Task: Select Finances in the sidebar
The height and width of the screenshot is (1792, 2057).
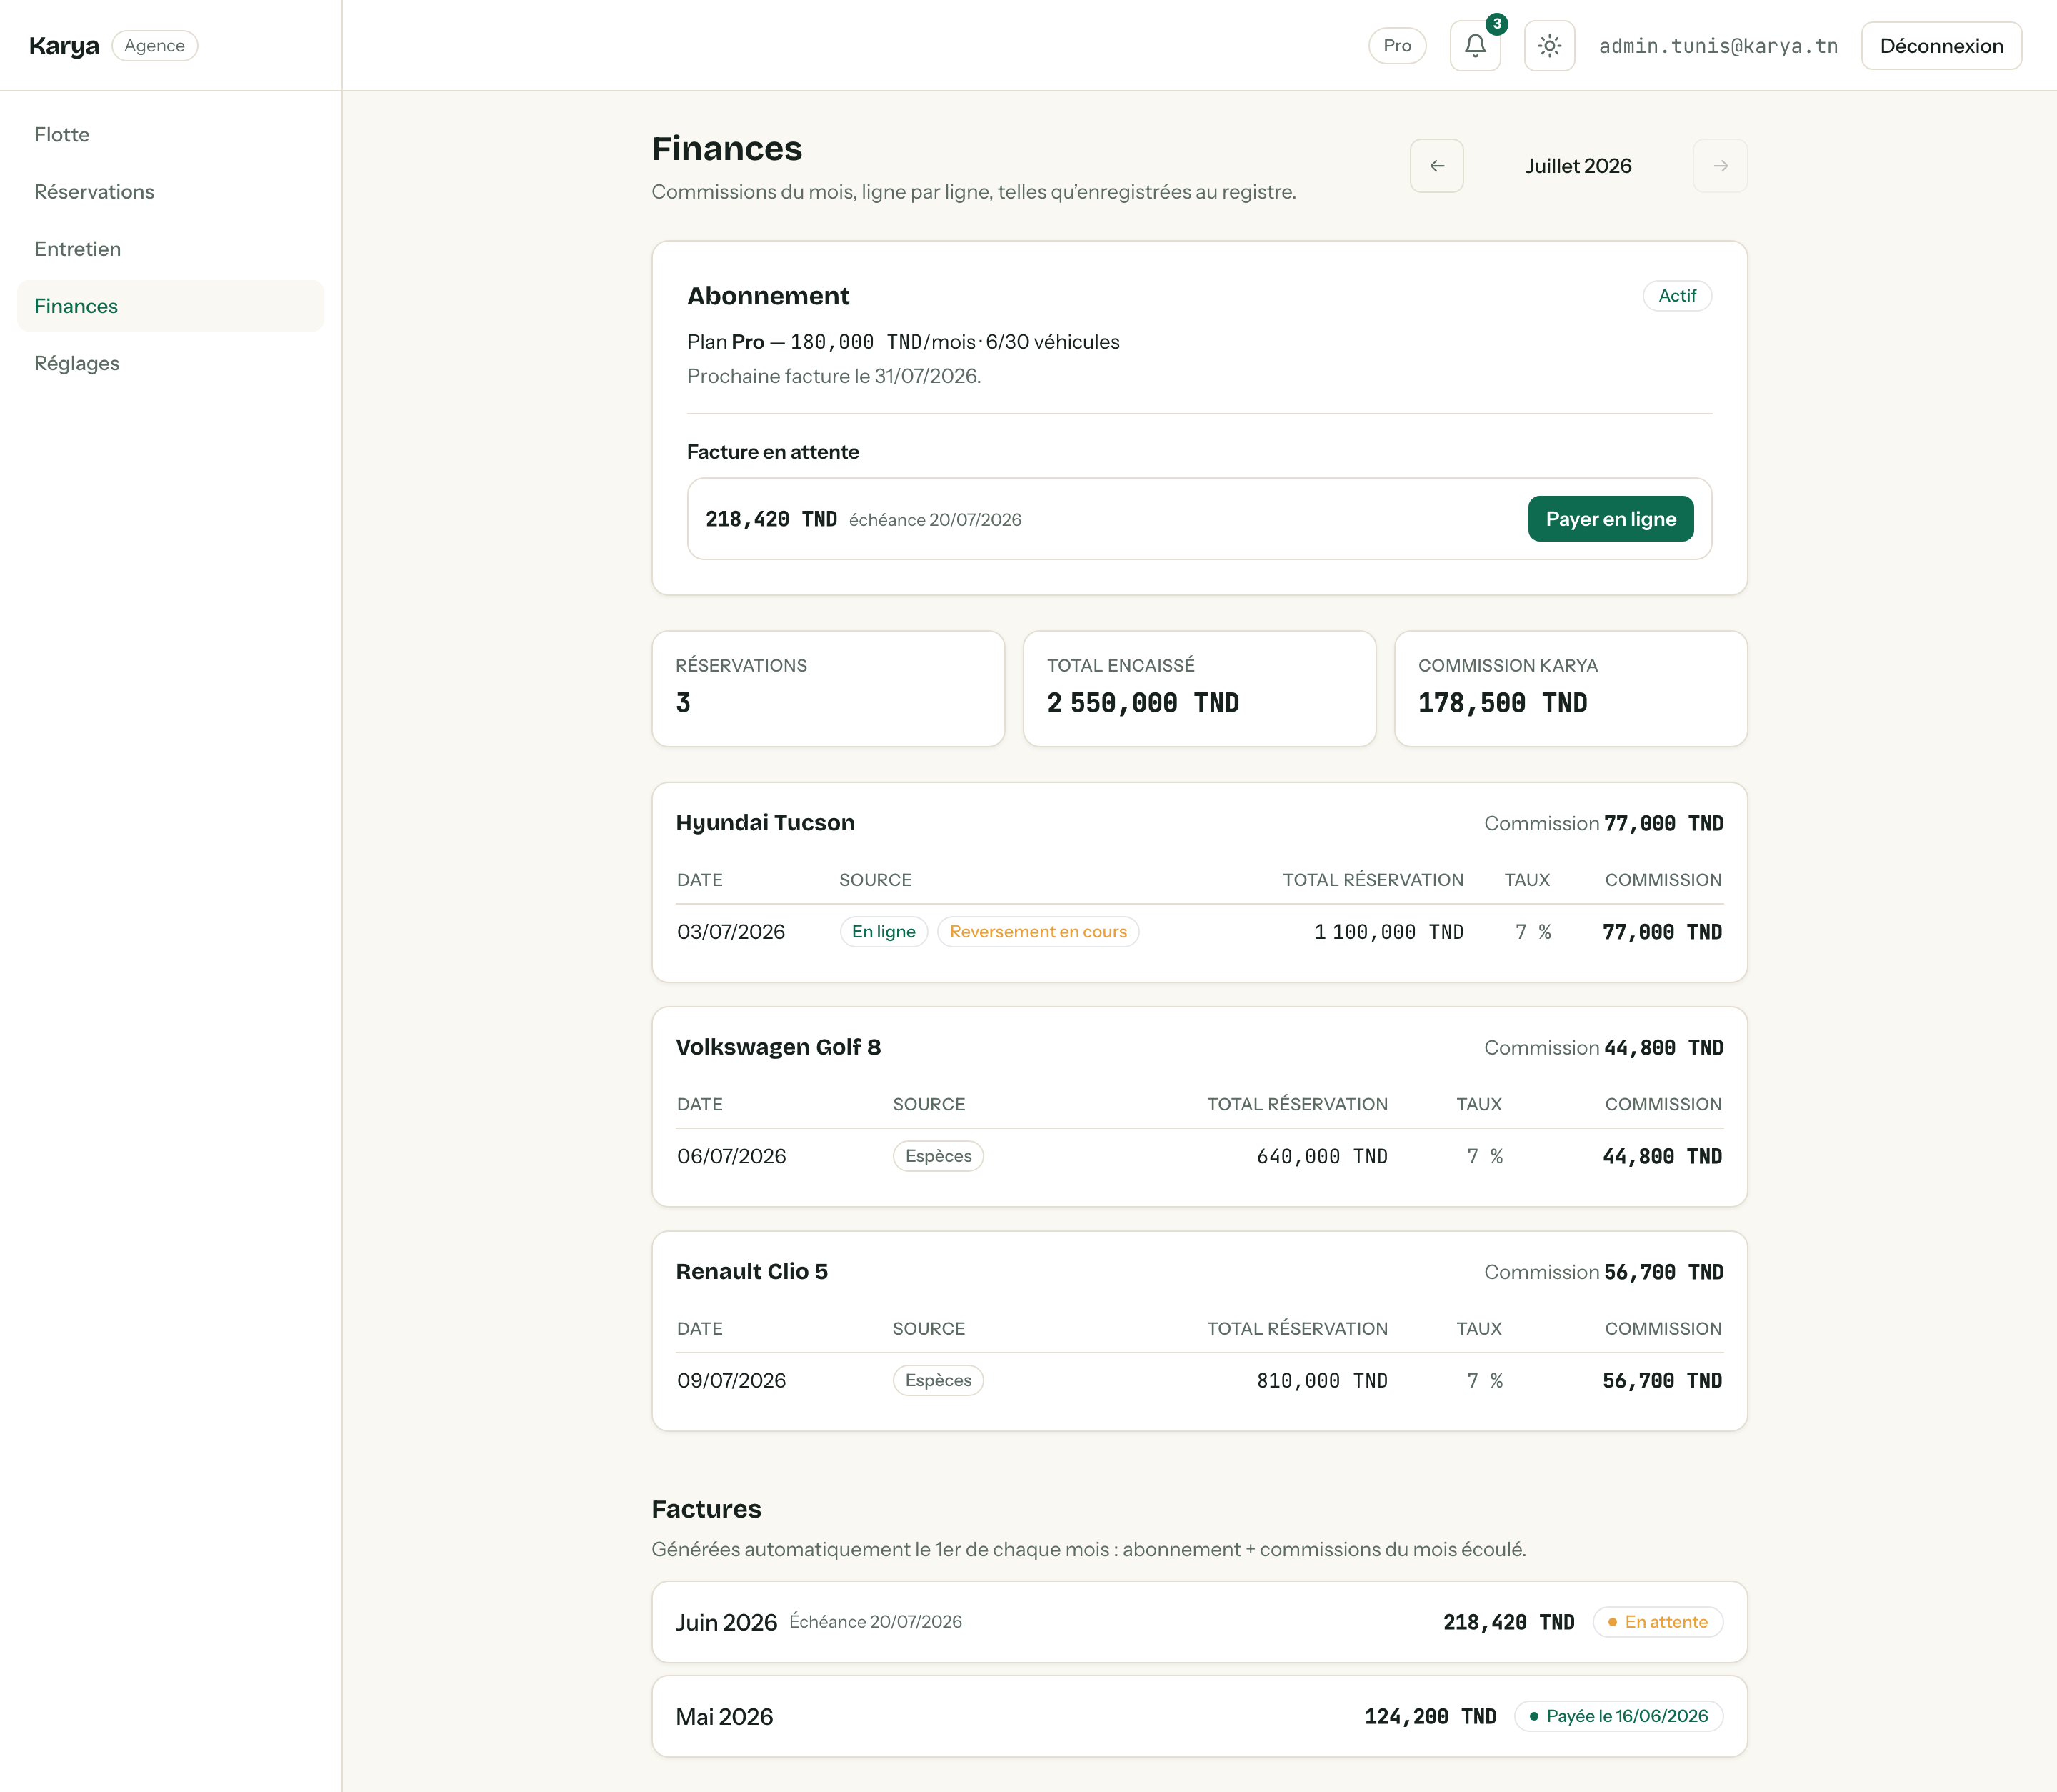Action: [x=171, y=306]
